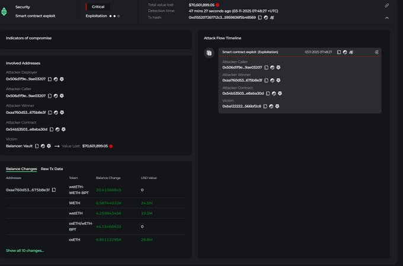Copy Attacker Contract address in Involved Addresses
The height and width of the screenshot is (266, 403).
(52, 129)
